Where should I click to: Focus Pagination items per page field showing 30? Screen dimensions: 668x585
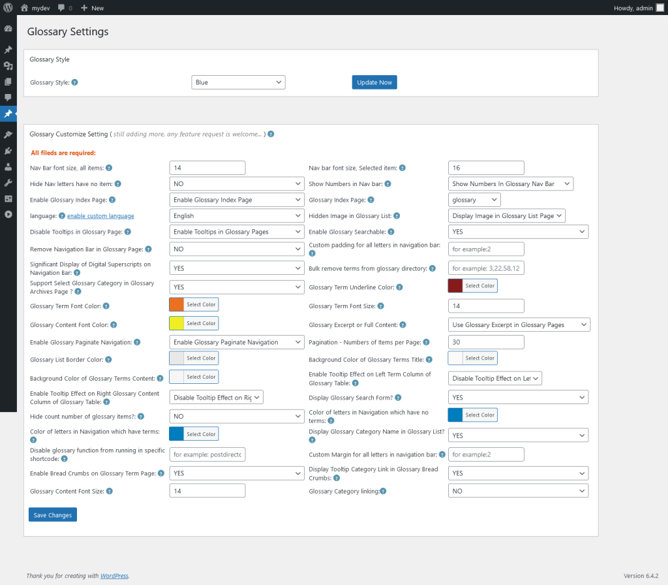(x=486, y=342)
